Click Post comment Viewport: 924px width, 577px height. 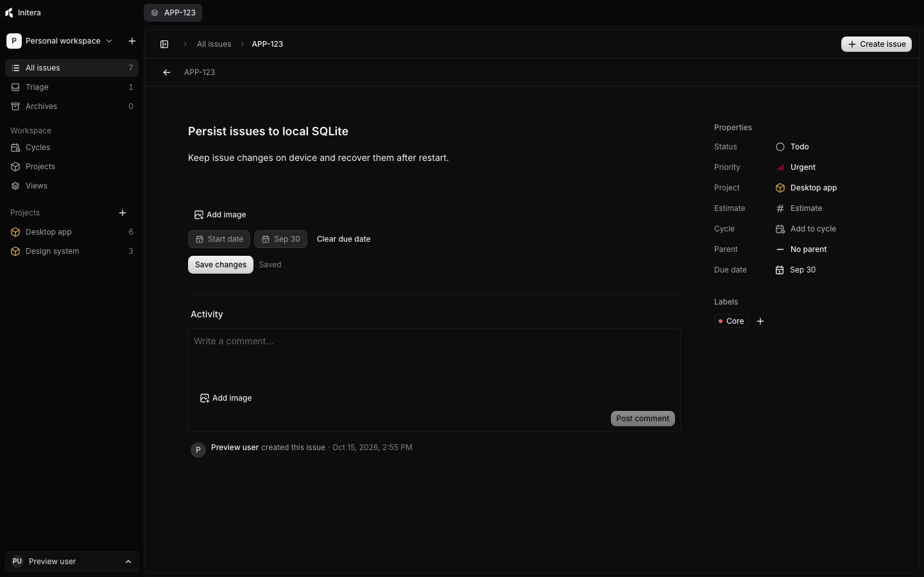pos(642,419)
